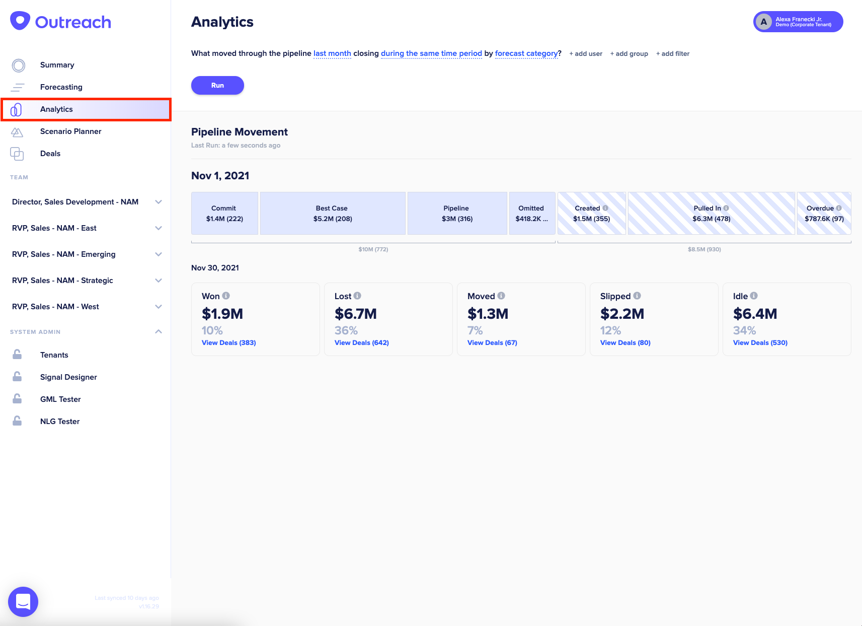862x626 pixels.
Task: Change the 'forecast category' grouping selector
Action: coord(526,53)
